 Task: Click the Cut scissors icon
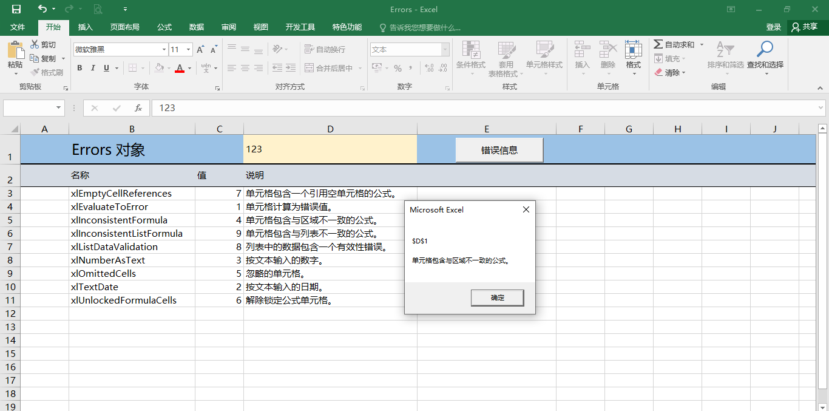coord(35,44)
